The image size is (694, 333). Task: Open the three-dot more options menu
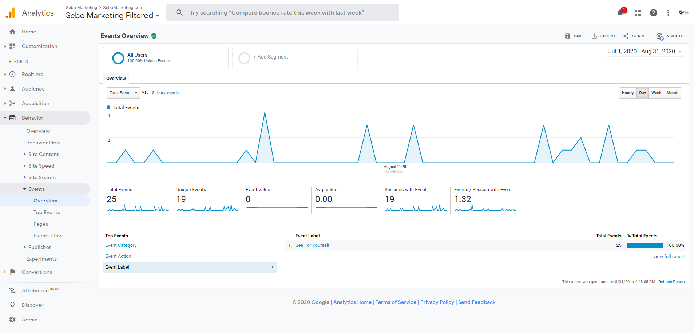[x=668, y=13]
